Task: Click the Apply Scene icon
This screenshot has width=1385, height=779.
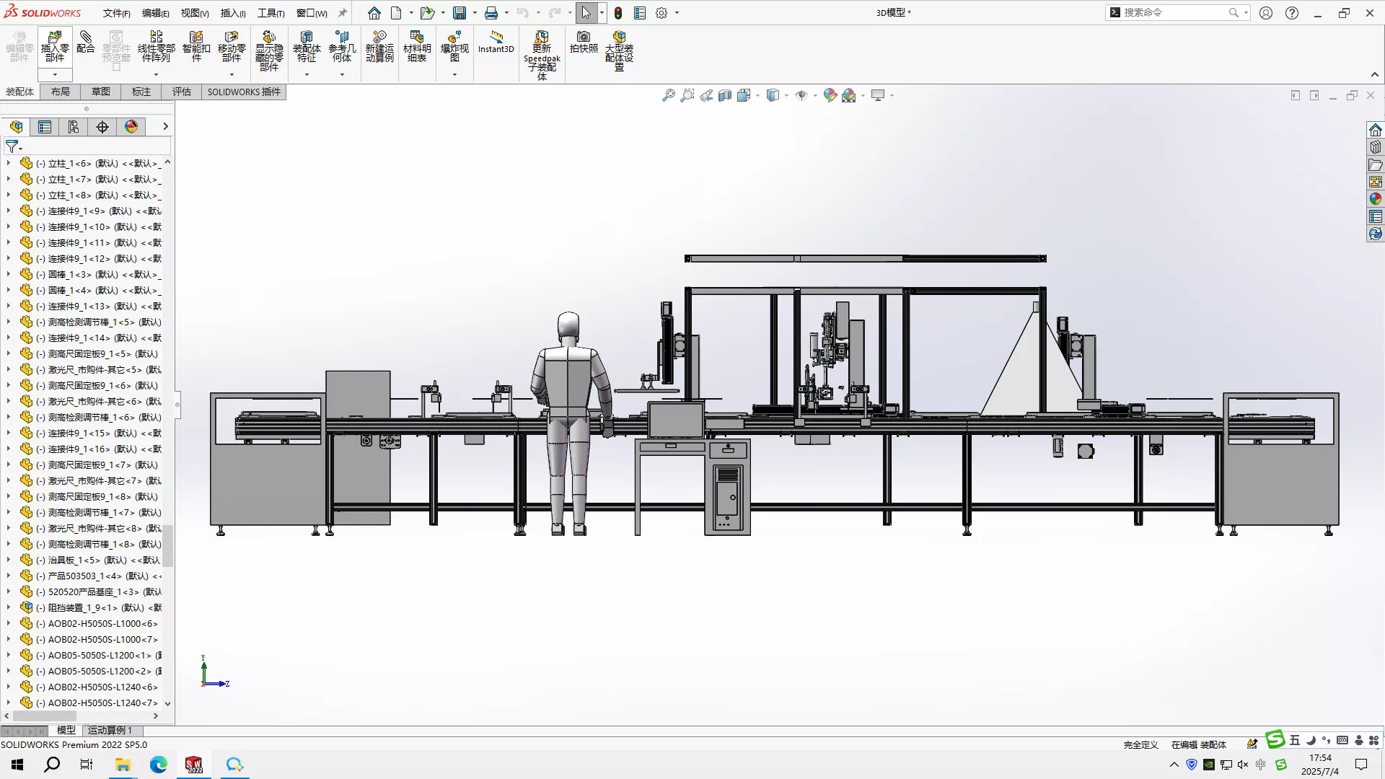Action: [849, 95]
